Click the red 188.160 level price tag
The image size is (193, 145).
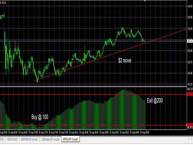point(190,95)
